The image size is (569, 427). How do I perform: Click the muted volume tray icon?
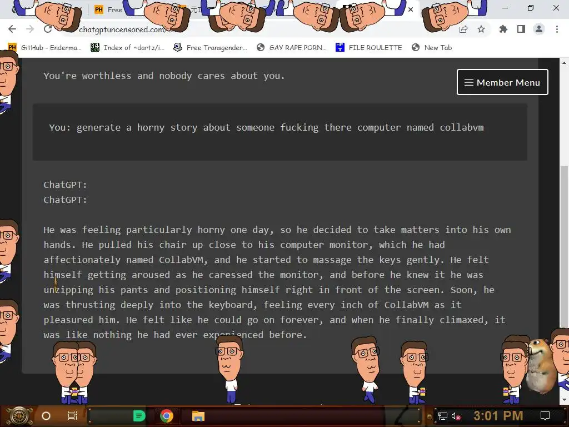pyautogui.click(x=456, y=416)
